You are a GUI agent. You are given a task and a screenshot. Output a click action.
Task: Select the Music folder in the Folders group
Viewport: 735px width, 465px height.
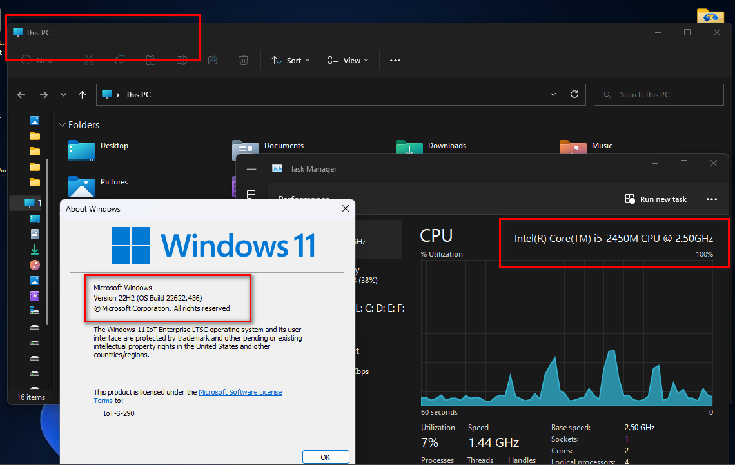[586, 146]
